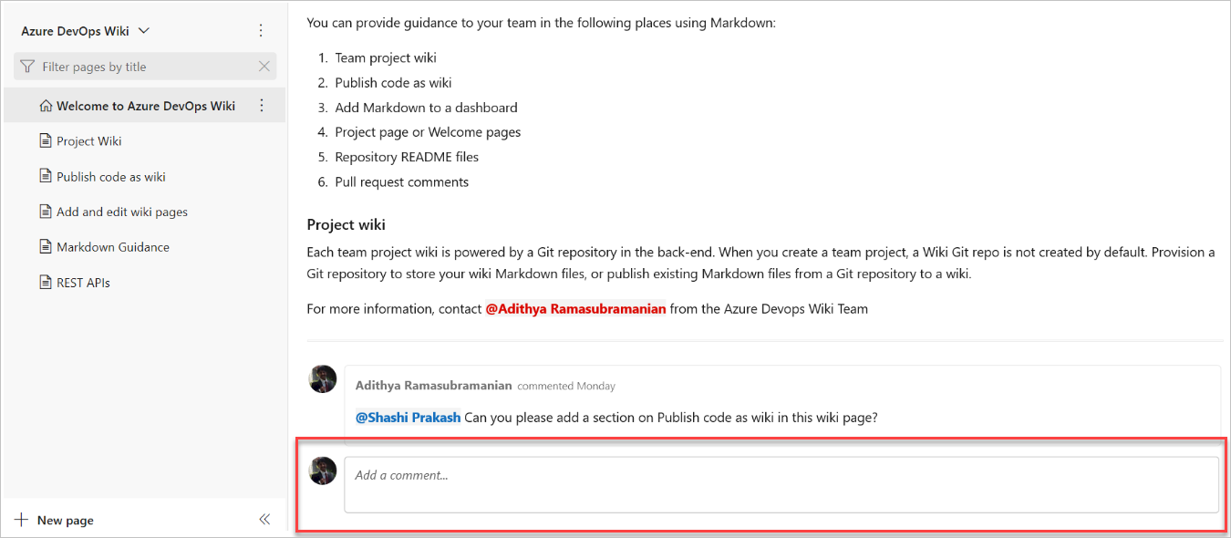
Task: Clear the page title filter with the X icon
Action: coord(264,66)
